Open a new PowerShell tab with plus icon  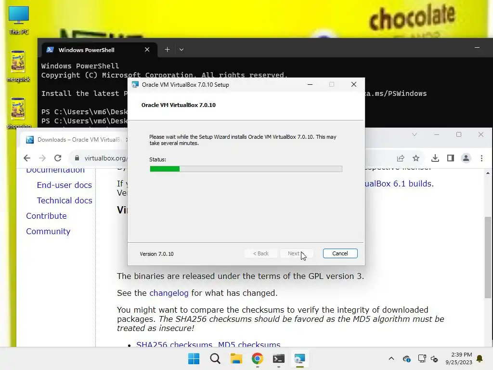(x=167, y=50)
